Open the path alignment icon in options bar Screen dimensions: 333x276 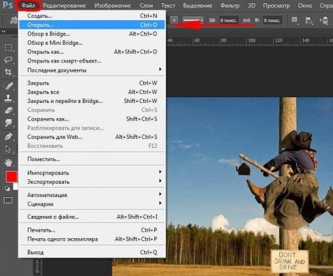pyautogui.click(x=309, y=20)
